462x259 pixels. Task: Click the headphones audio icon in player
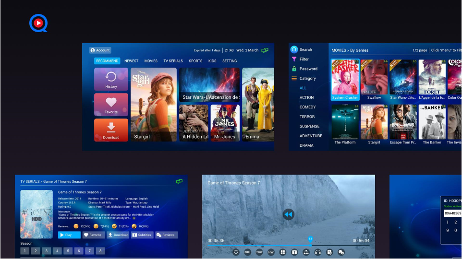coord(317,252)
